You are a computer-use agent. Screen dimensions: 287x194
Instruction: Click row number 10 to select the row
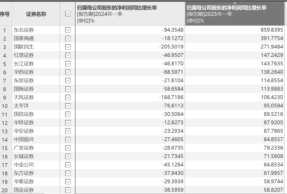pyautogui.click(x=5, y=106)
